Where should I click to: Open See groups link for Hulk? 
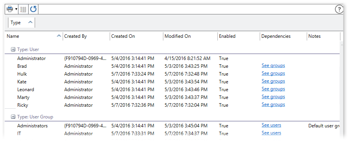click(273, 73)
